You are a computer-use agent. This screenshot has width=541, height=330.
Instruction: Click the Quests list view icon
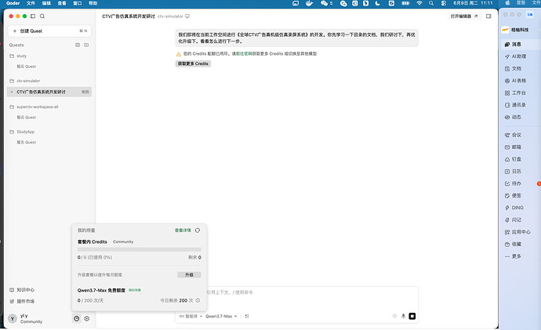[x=78, y=45]
